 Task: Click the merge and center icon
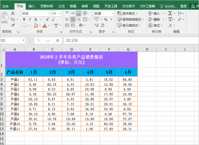point(85,19)
